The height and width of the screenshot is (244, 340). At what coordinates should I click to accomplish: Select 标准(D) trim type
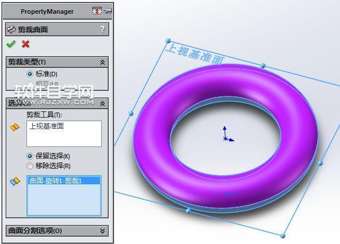click(29, 74)
